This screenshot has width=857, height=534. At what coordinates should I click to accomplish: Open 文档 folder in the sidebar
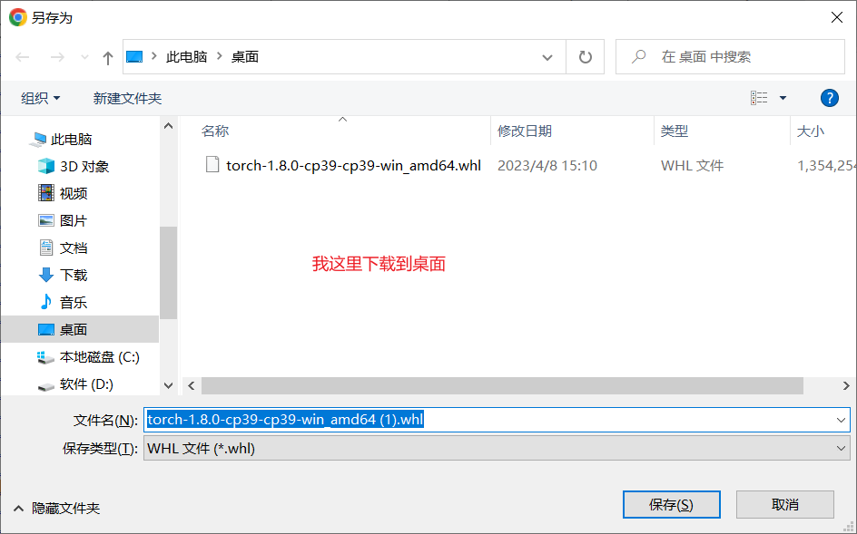pyautogui.click(x=74, y=248)
